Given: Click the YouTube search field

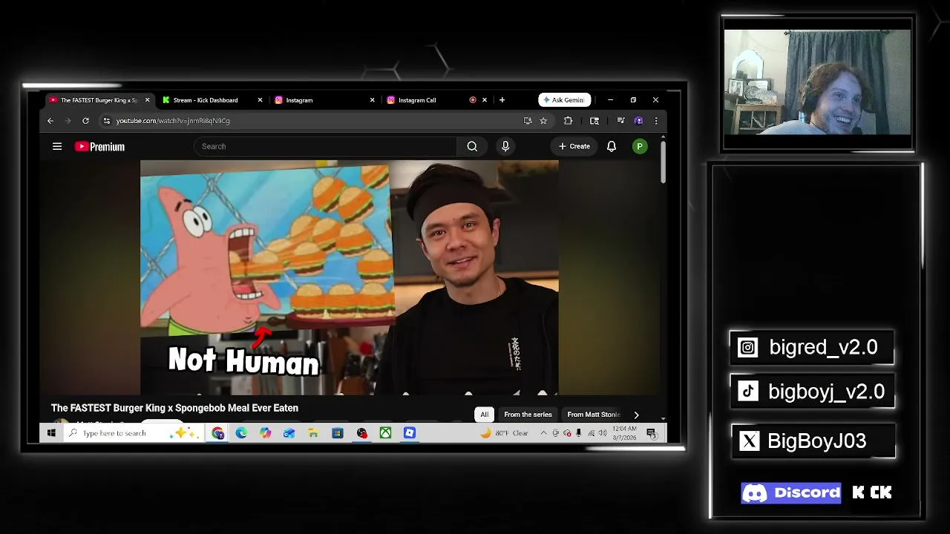Looking at the screenshot, I should [326, 146].
